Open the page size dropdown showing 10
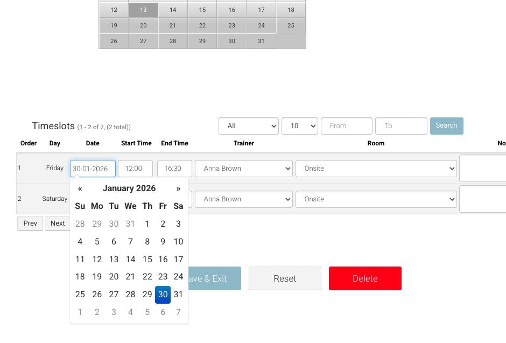Viewport: 506px width, 343px height. pyautogui.click(x=299, y=125)
